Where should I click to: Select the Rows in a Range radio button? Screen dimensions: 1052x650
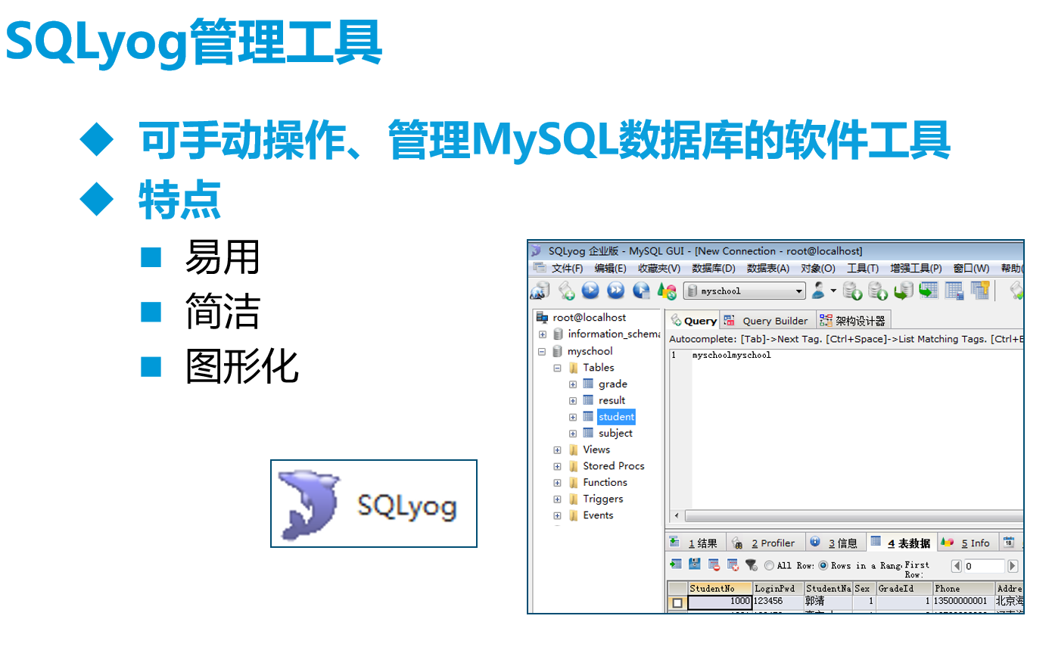pos(823,565)
